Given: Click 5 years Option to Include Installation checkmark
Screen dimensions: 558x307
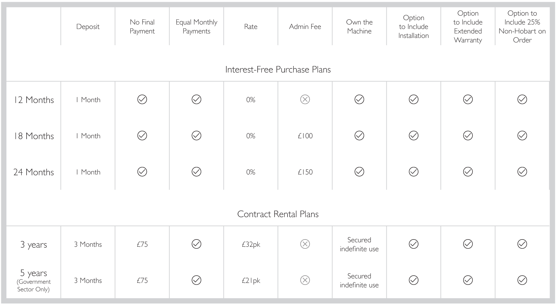Looking at the screenshot, I should pos(413,280).
